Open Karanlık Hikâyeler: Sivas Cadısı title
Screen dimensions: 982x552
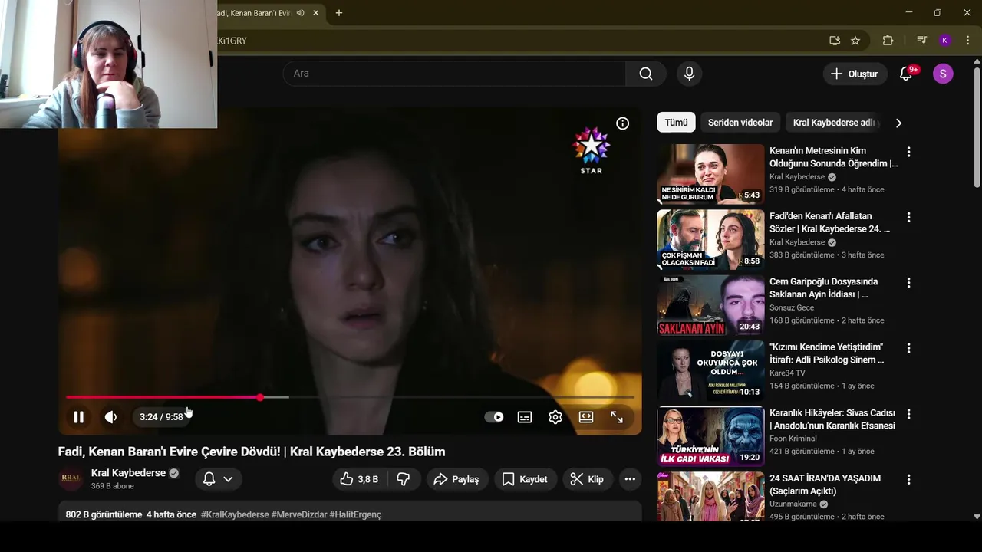click(x=832, y=419)
